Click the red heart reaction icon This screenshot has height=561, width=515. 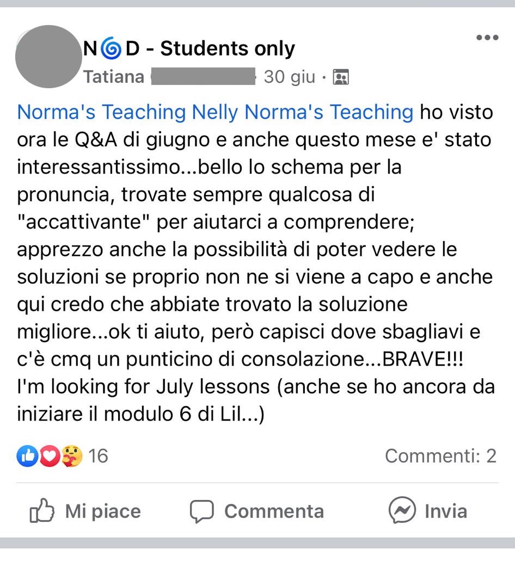pyautogui.click(x=50, y=456)
